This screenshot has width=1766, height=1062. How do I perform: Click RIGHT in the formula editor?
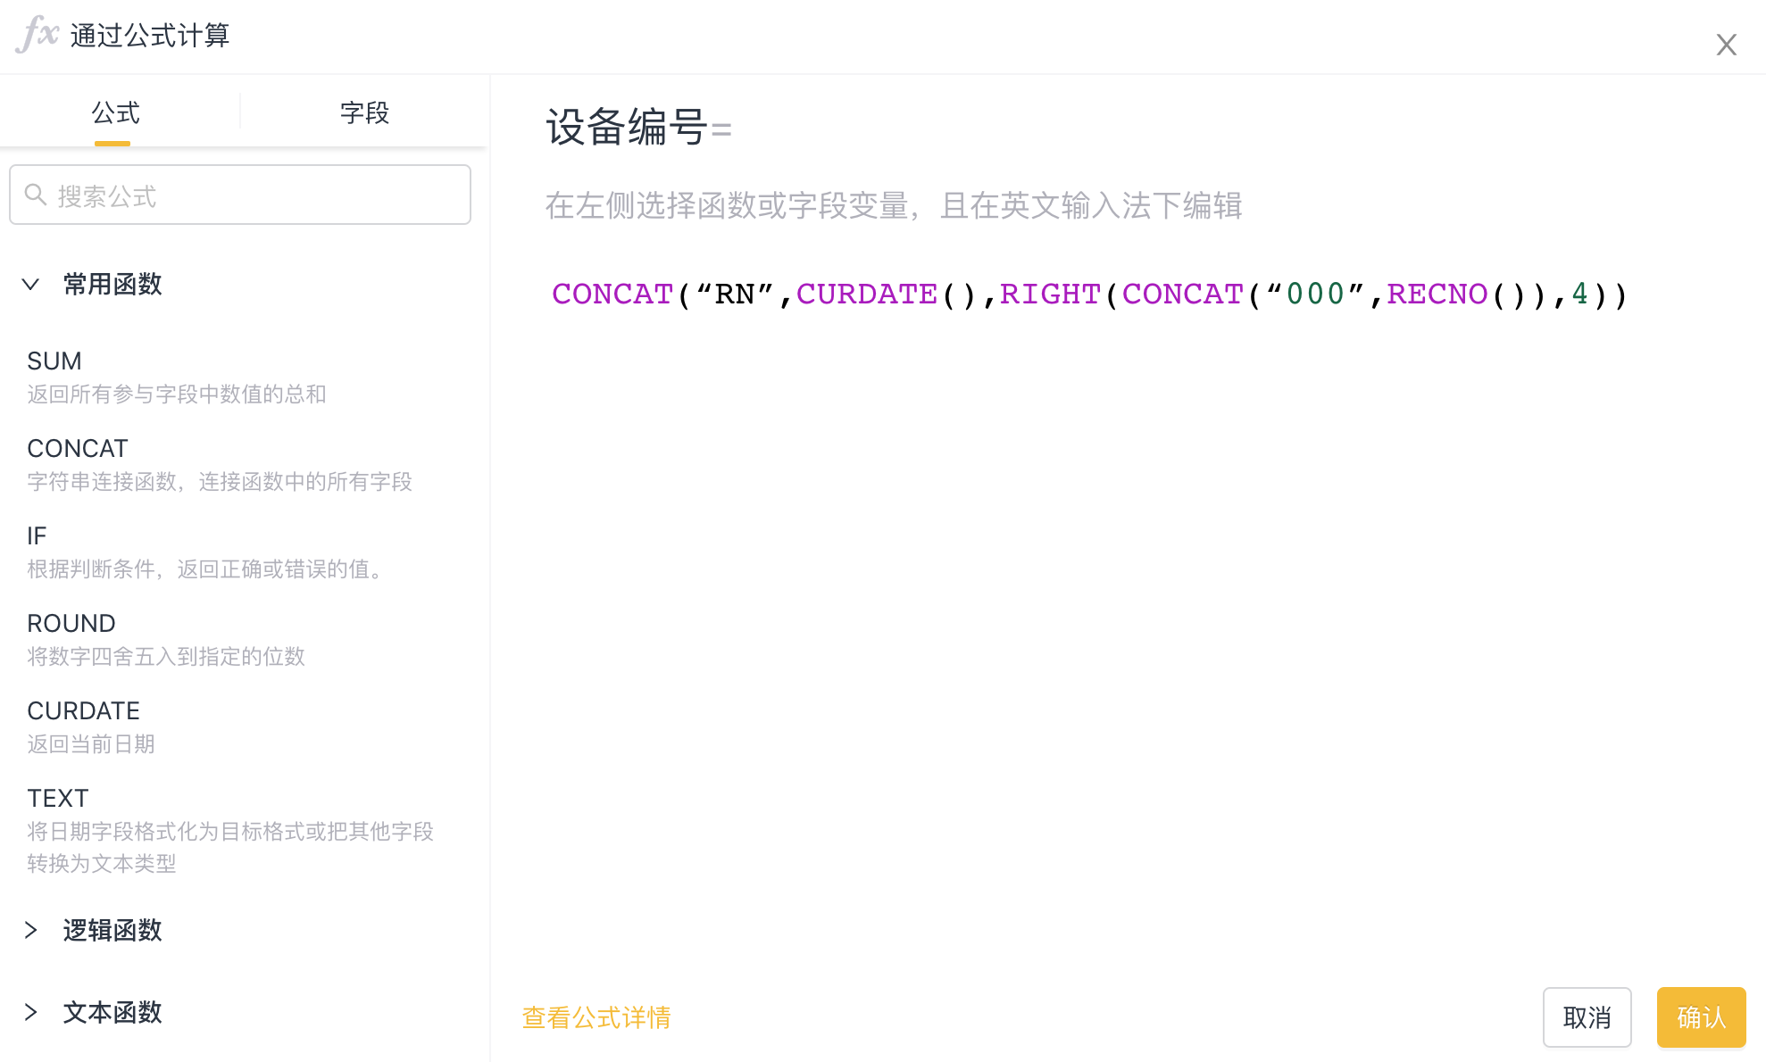pos(1051,294)
